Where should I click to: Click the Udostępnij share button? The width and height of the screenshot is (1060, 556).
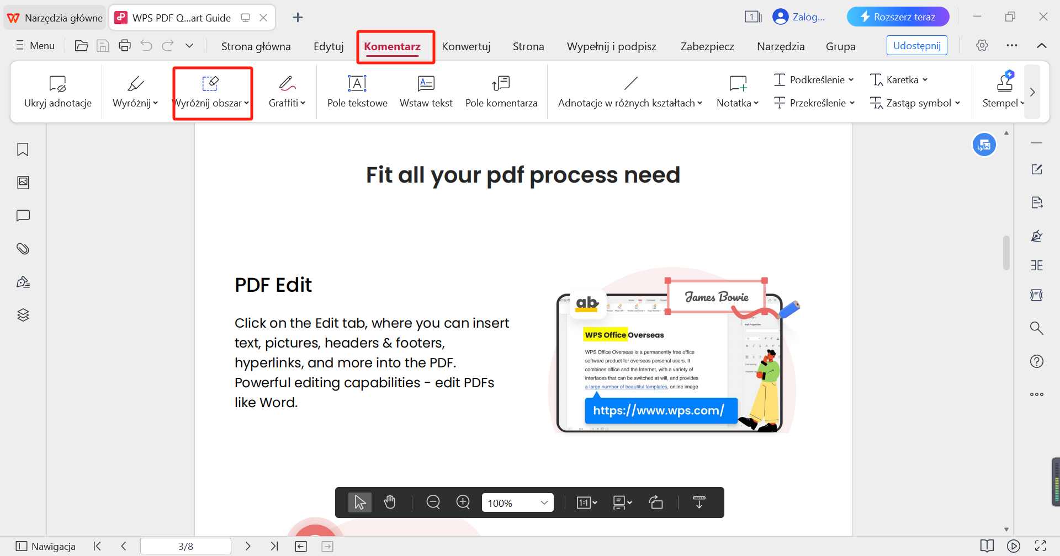click(917, 46)
